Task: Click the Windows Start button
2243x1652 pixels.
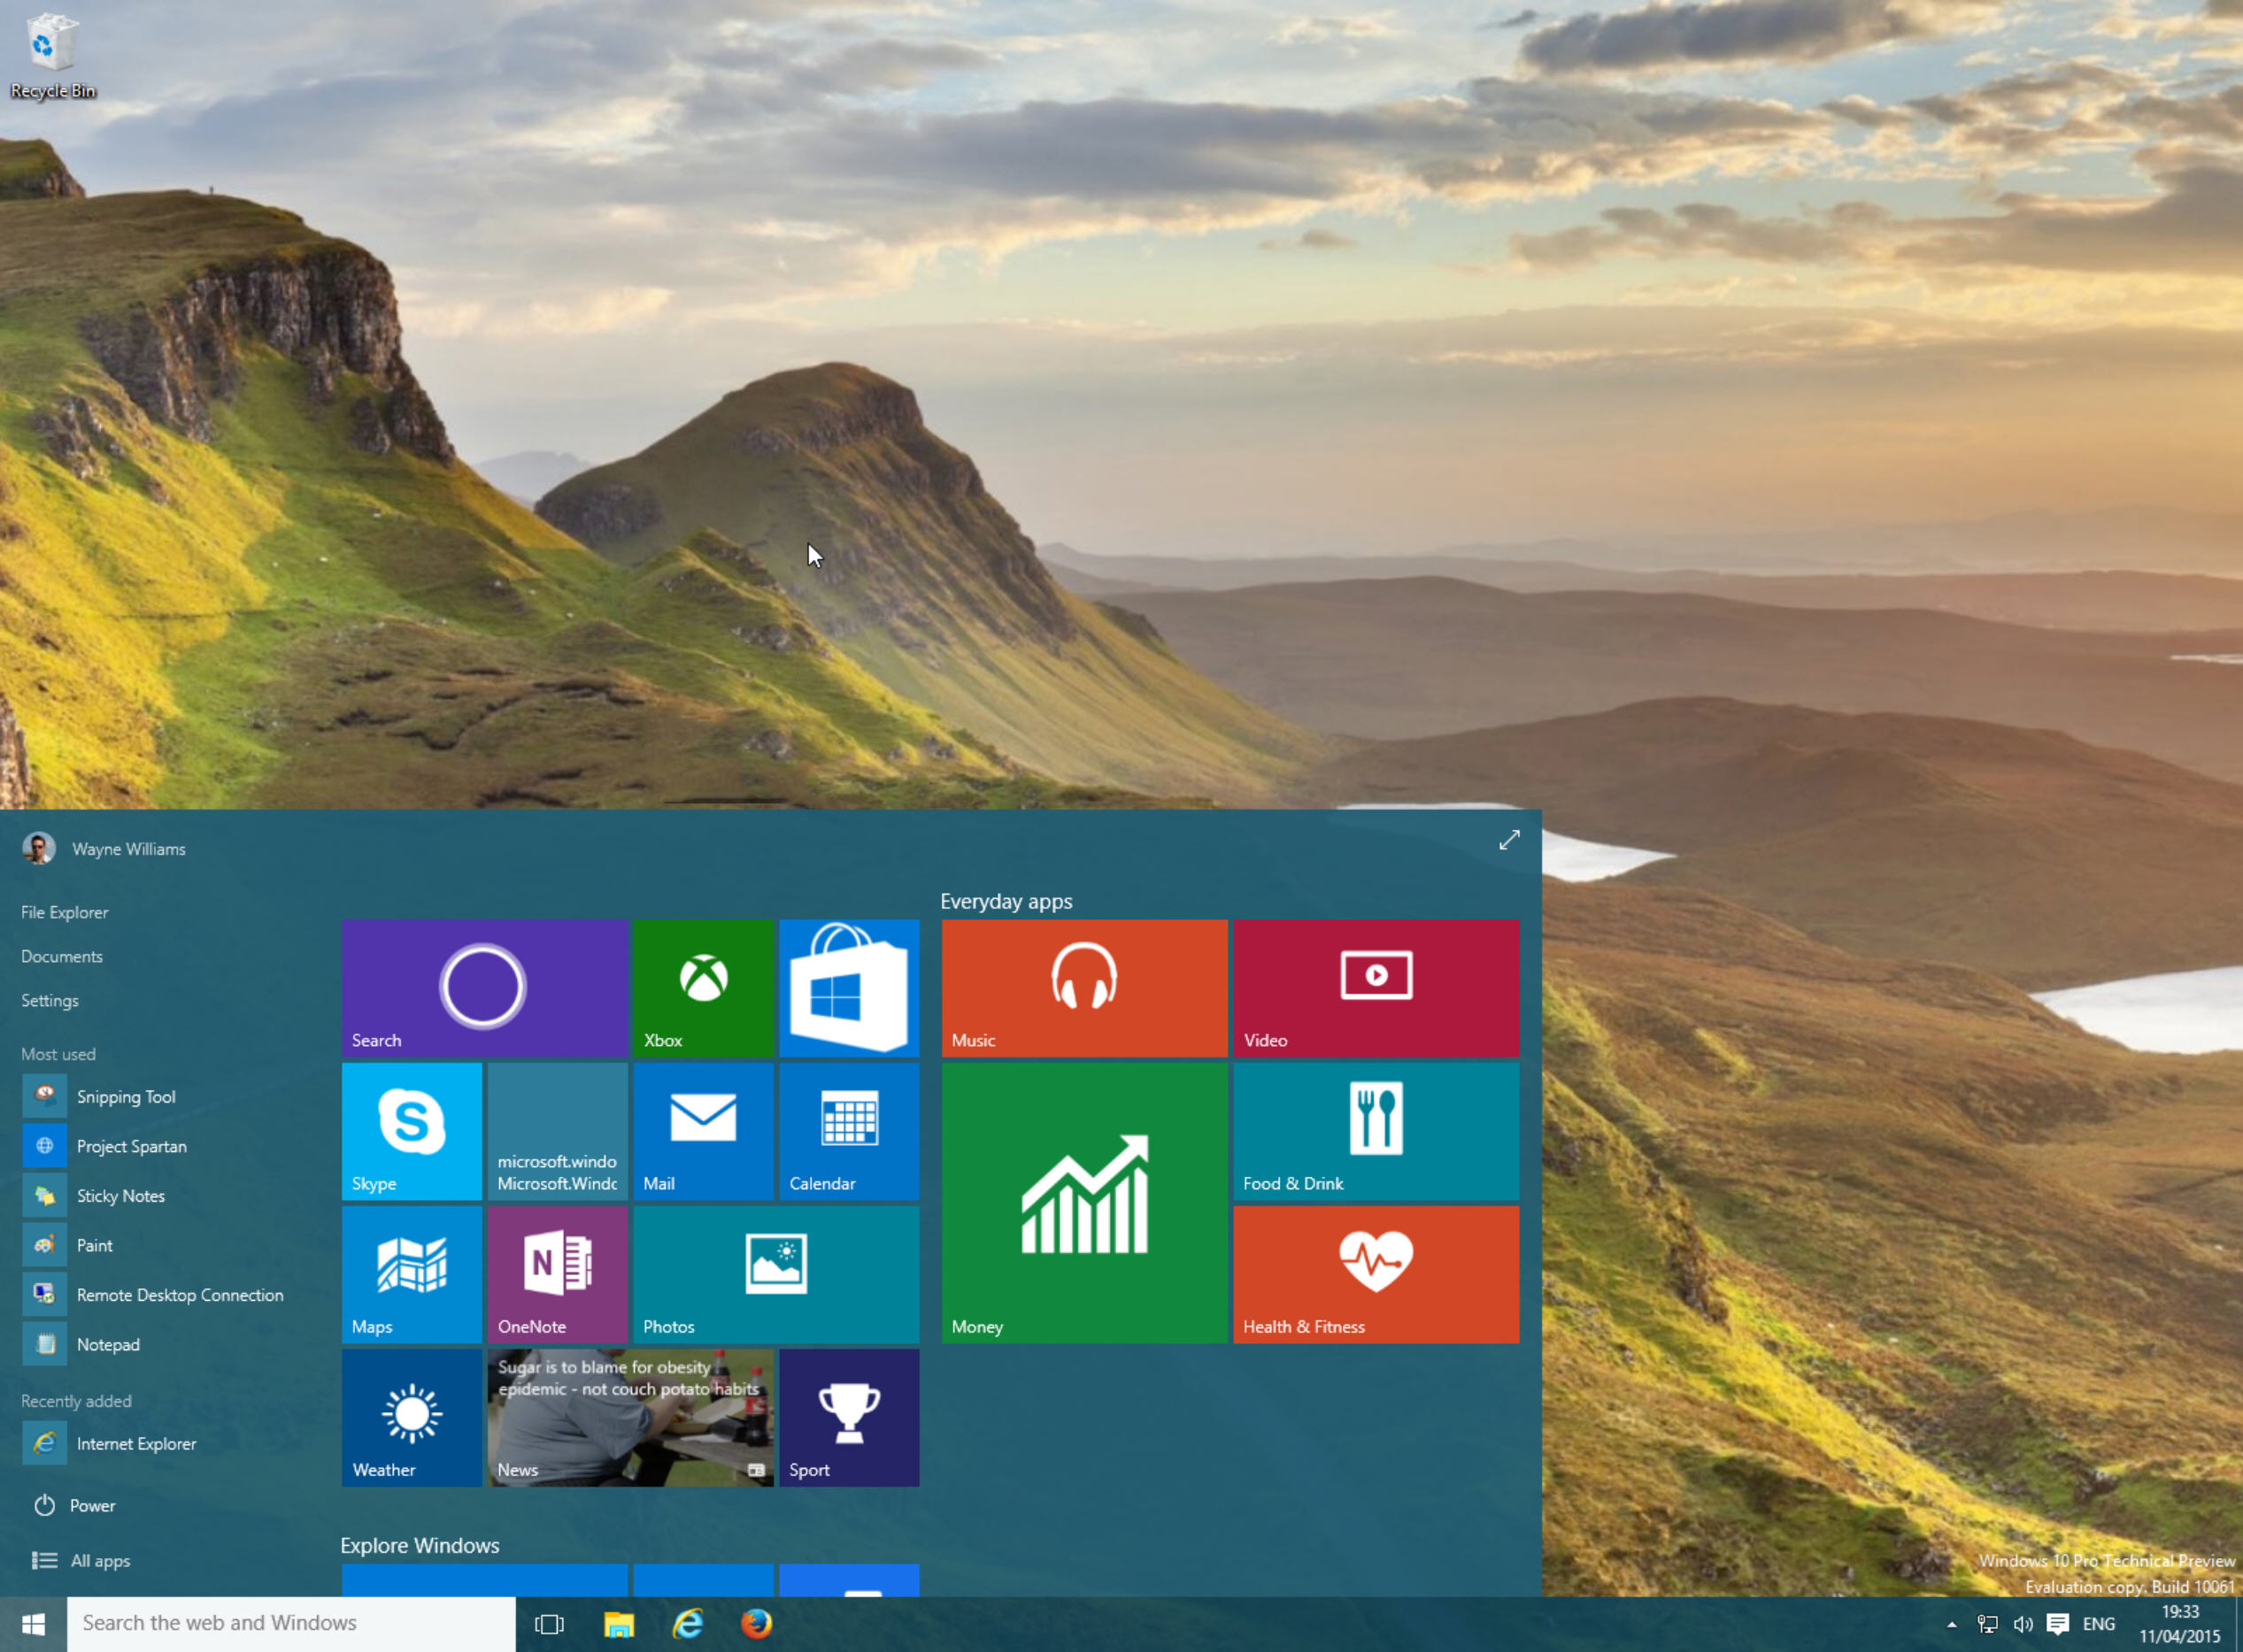Action: coord(33,1624)
